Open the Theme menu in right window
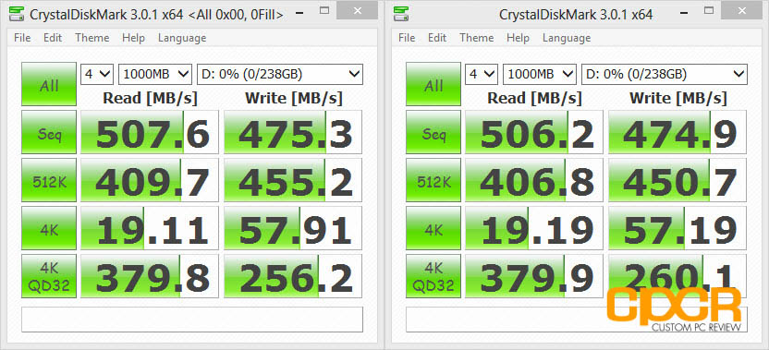Screen dimensions: 769x350 pos(477,38)
